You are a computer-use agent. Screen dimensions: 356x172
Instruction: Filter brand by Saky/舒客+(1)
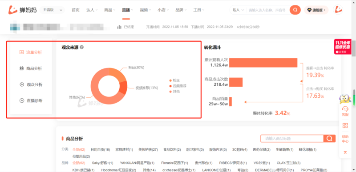(x=102, y=163)
